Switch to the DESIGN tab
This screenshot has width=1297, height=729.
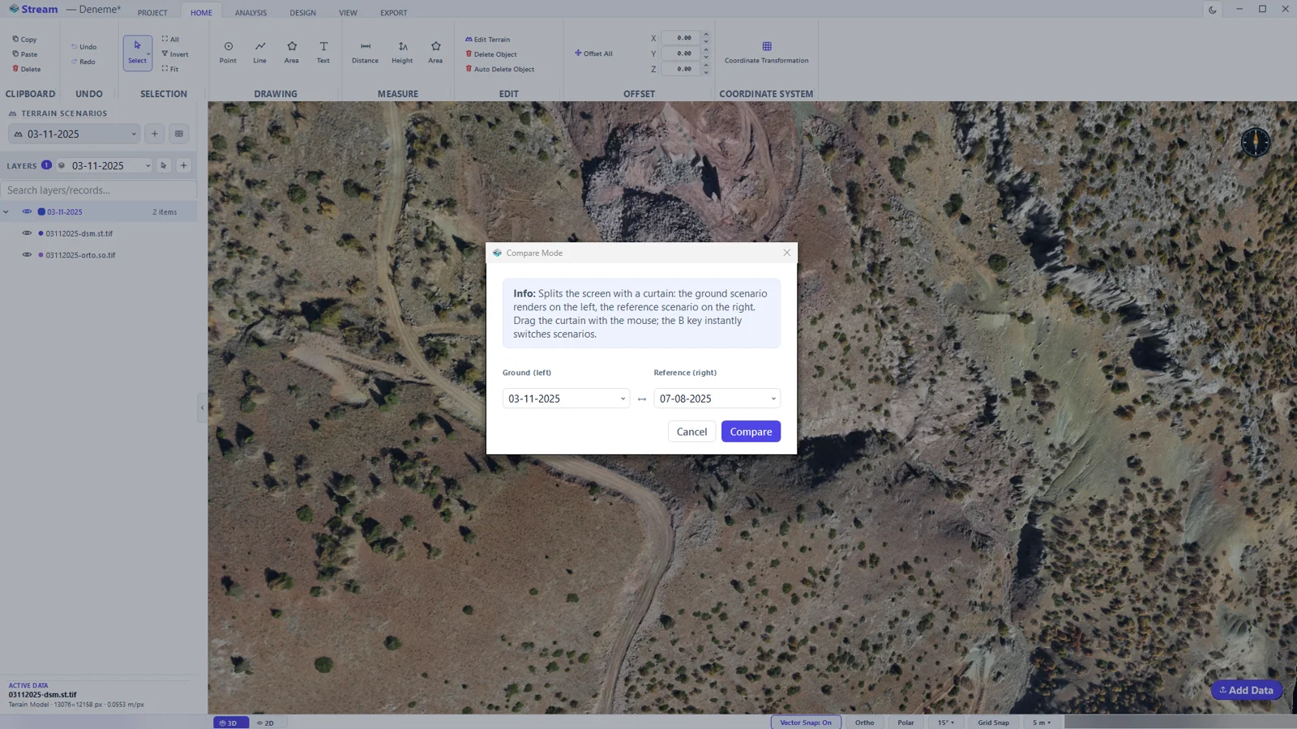coord(302,13)
